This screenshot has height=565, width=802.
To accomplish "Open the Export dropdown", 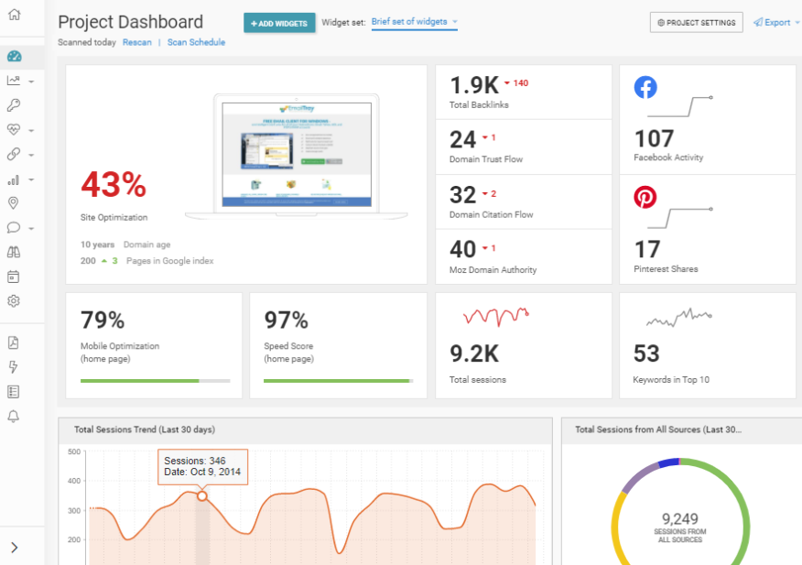I will point(775,23).
